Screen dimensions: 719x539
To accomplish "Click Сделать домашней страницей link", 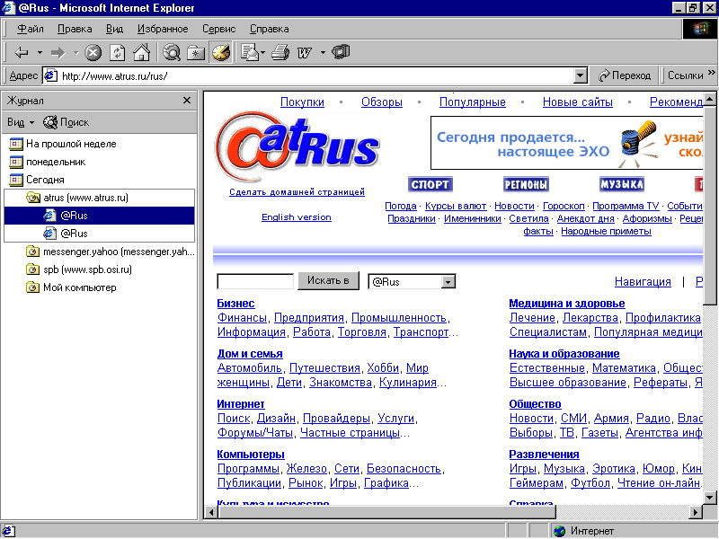I will click(297, 192).
